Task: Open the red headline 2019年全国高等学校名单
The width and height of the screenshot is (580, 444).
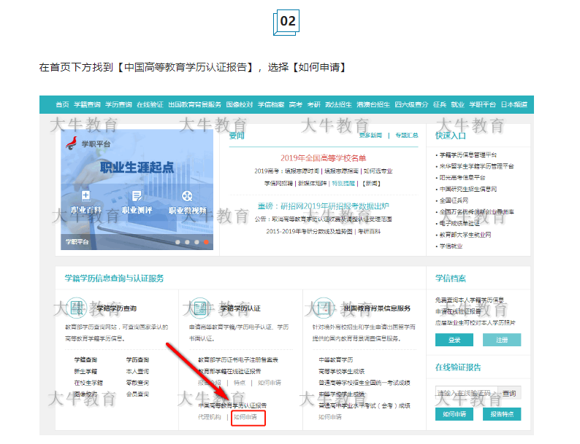Action: pyautogui.click(x=324, y=158)
